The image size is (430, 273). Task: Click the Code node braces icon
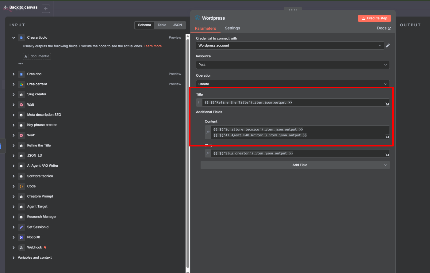point(21,186)
